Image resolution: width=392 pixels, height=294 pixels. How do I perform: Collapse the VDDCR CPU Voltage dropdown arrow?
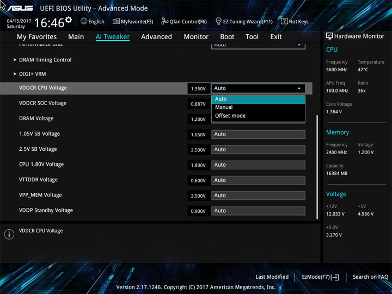(299, 89)
